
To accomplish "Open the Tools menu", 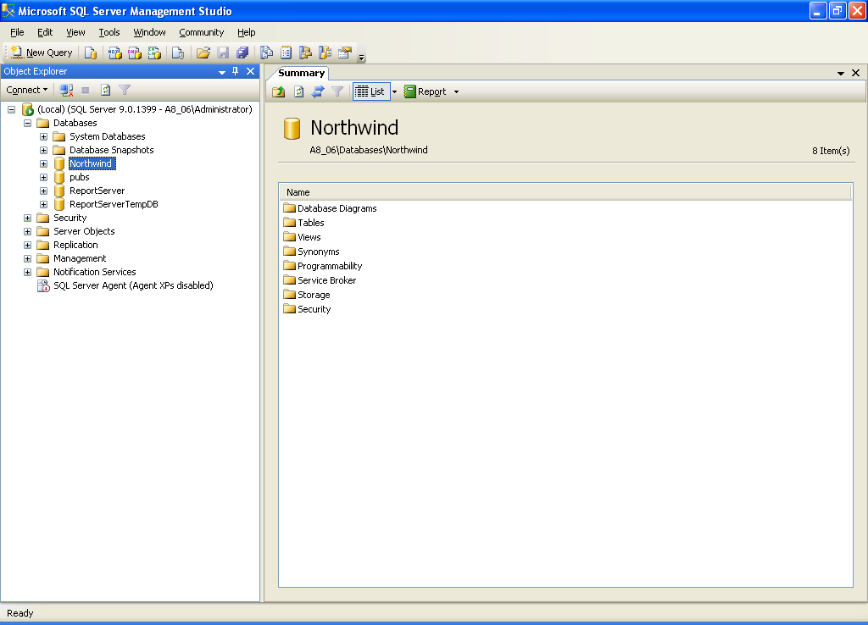I will [108, 31].
